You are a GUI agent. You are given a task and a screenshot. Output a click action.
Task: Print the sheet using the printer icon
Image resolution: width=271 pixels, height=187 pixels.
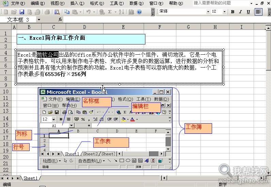(47, 12)
